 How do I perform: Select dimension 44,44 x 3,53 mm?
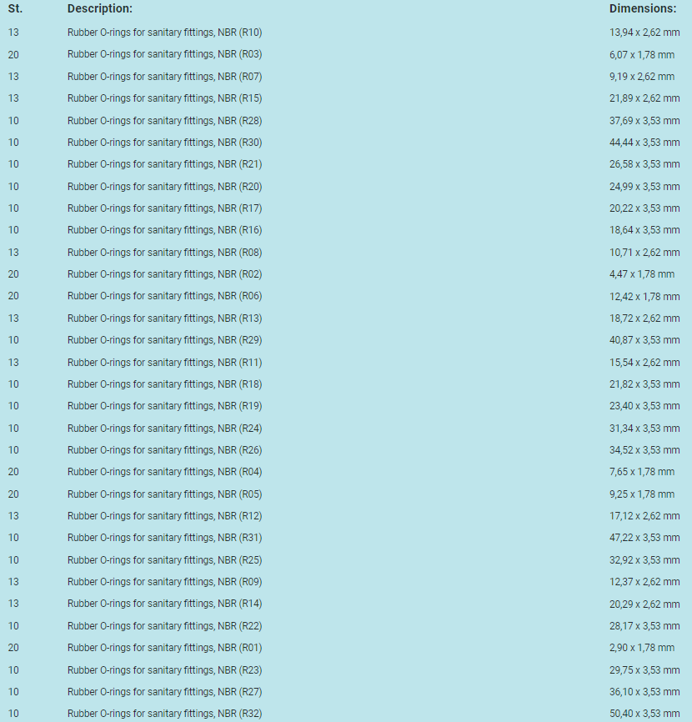point(644,143)
